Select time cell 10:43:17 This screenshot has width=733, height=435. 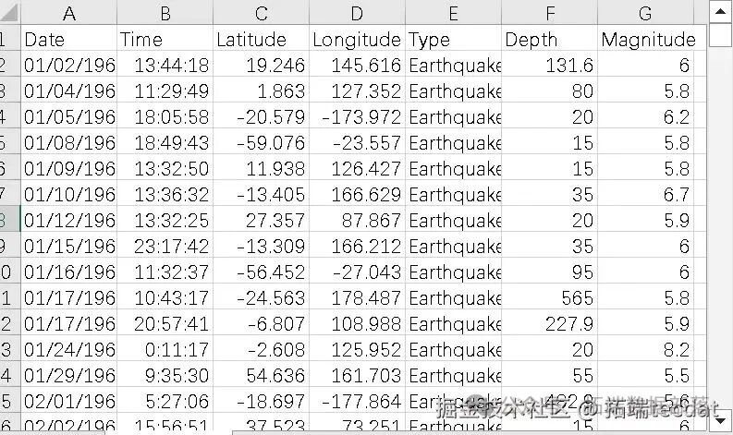tap(165, 297)
